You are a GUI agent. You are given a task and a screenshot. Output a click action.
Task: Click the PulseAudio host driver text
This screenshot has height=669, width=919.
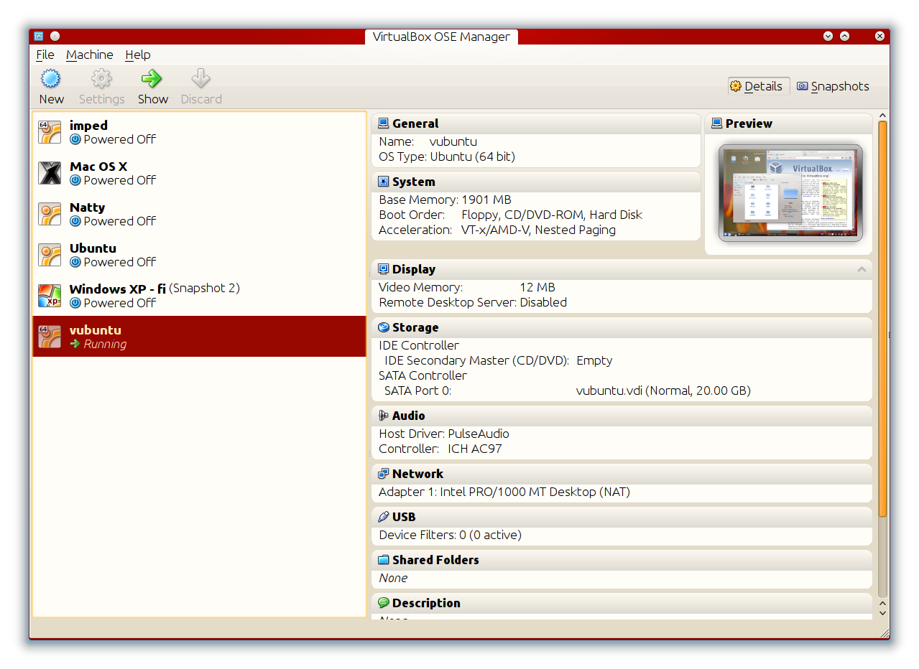tap(479, 434)
